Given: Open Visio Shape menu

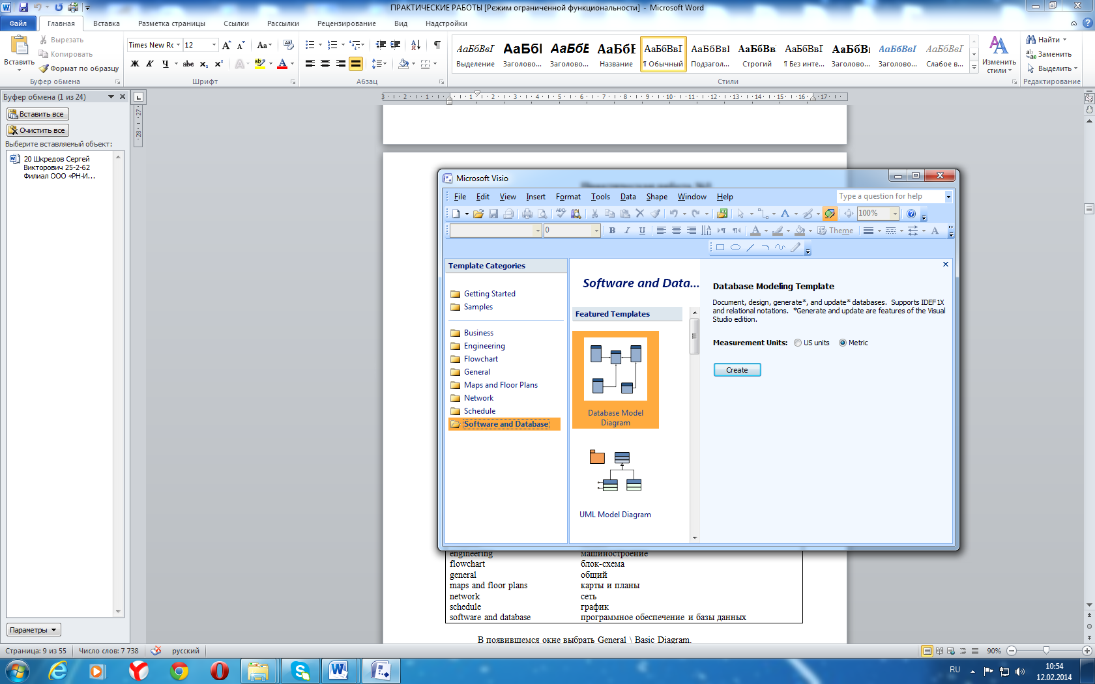Looking at the screenshot, I should point(657,197).
